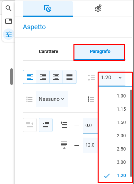Click the search magnifier icon in sidebar
The width and height of the screenshot is (134, 184).
tap(8, 8)
